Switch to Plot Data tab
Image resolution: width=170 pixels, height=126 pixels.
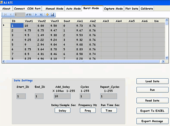coord(132,8)
